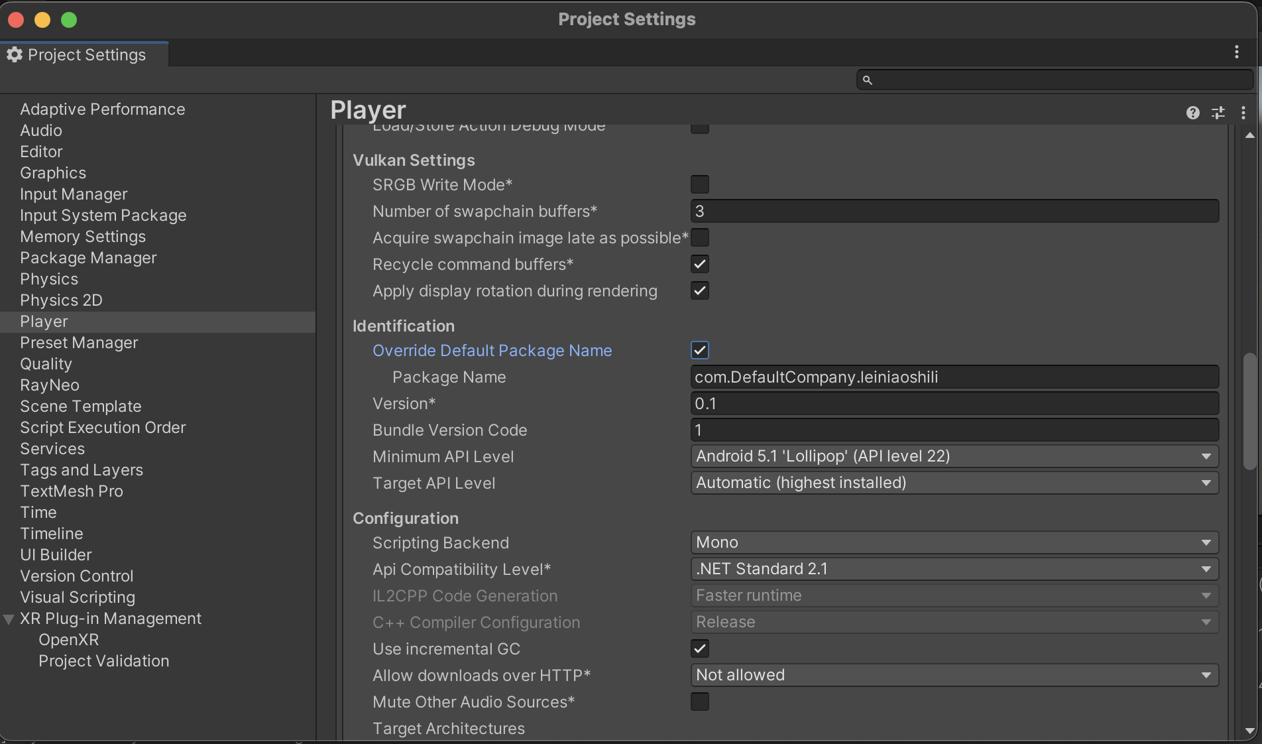Toggle SRGB Write Mode checkbox

(700, 184)
